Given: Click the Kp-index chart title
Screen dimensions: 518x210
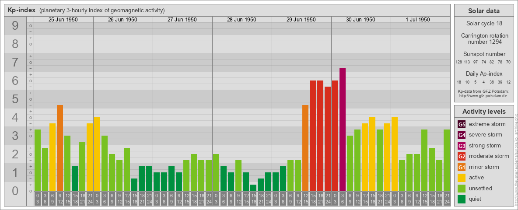Looking at the screenshot, I should pyautogui.click(x=21, y=10).
